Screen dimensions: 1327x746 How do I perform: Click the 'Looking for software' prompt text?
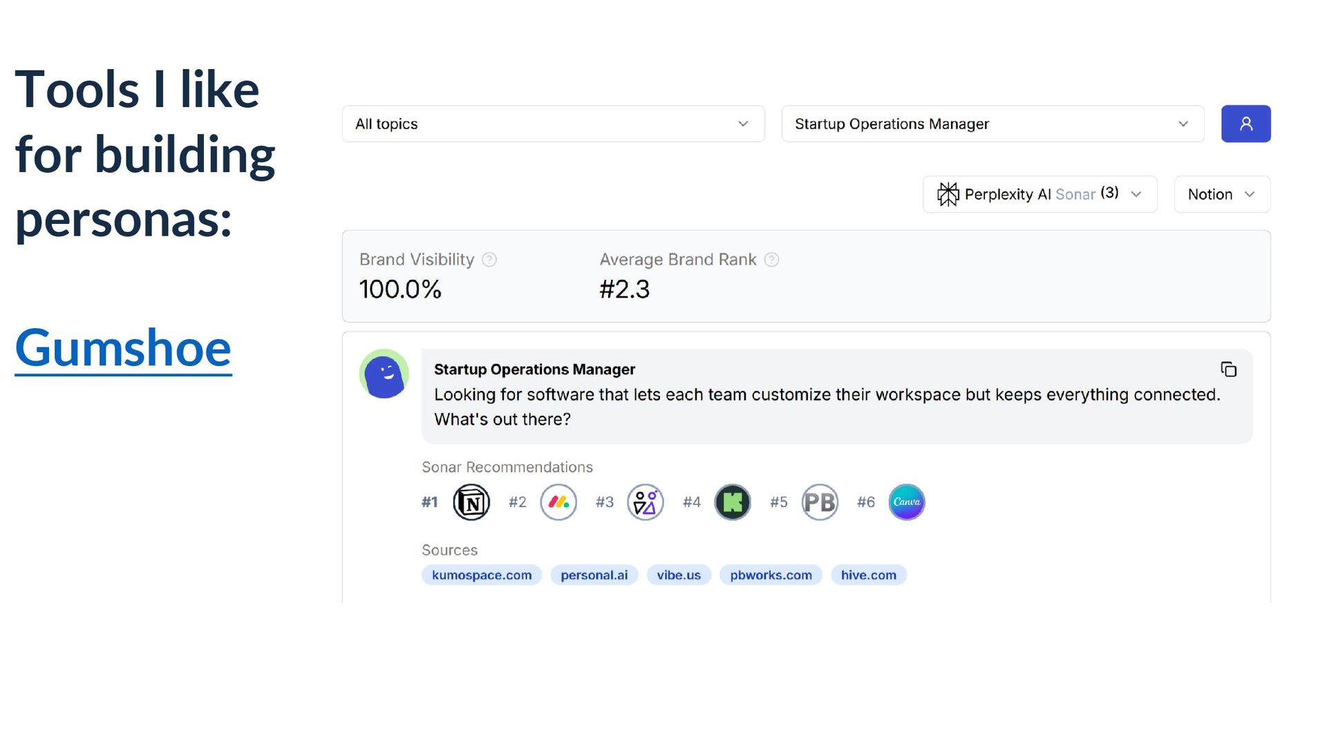click(x=827, y=407)
